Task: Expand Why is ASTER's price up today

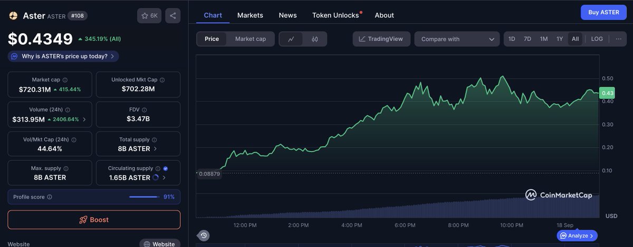Action: (63, 56)
